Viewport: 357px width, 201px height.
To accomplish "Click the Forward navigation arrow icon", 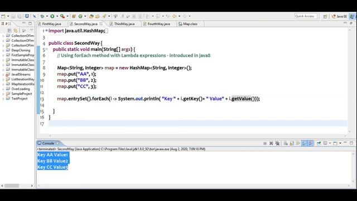I will coord(185,16).
